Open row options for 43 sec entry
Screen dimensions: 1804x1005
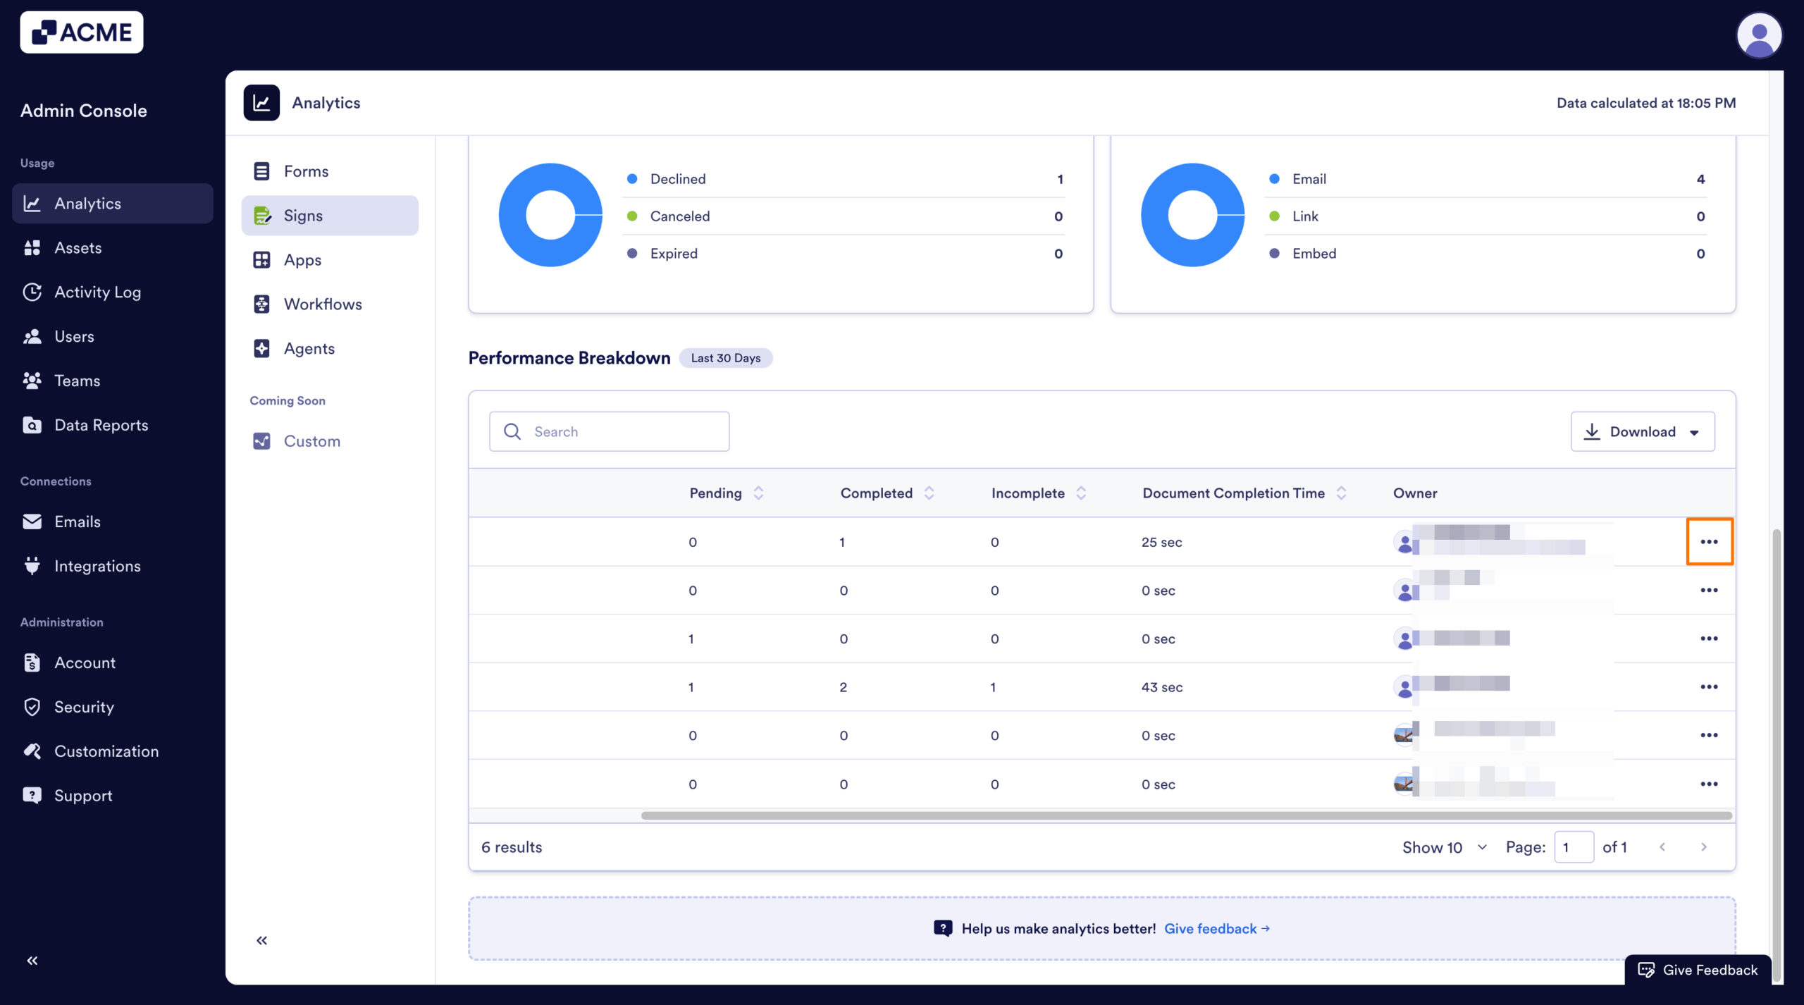1708,686
